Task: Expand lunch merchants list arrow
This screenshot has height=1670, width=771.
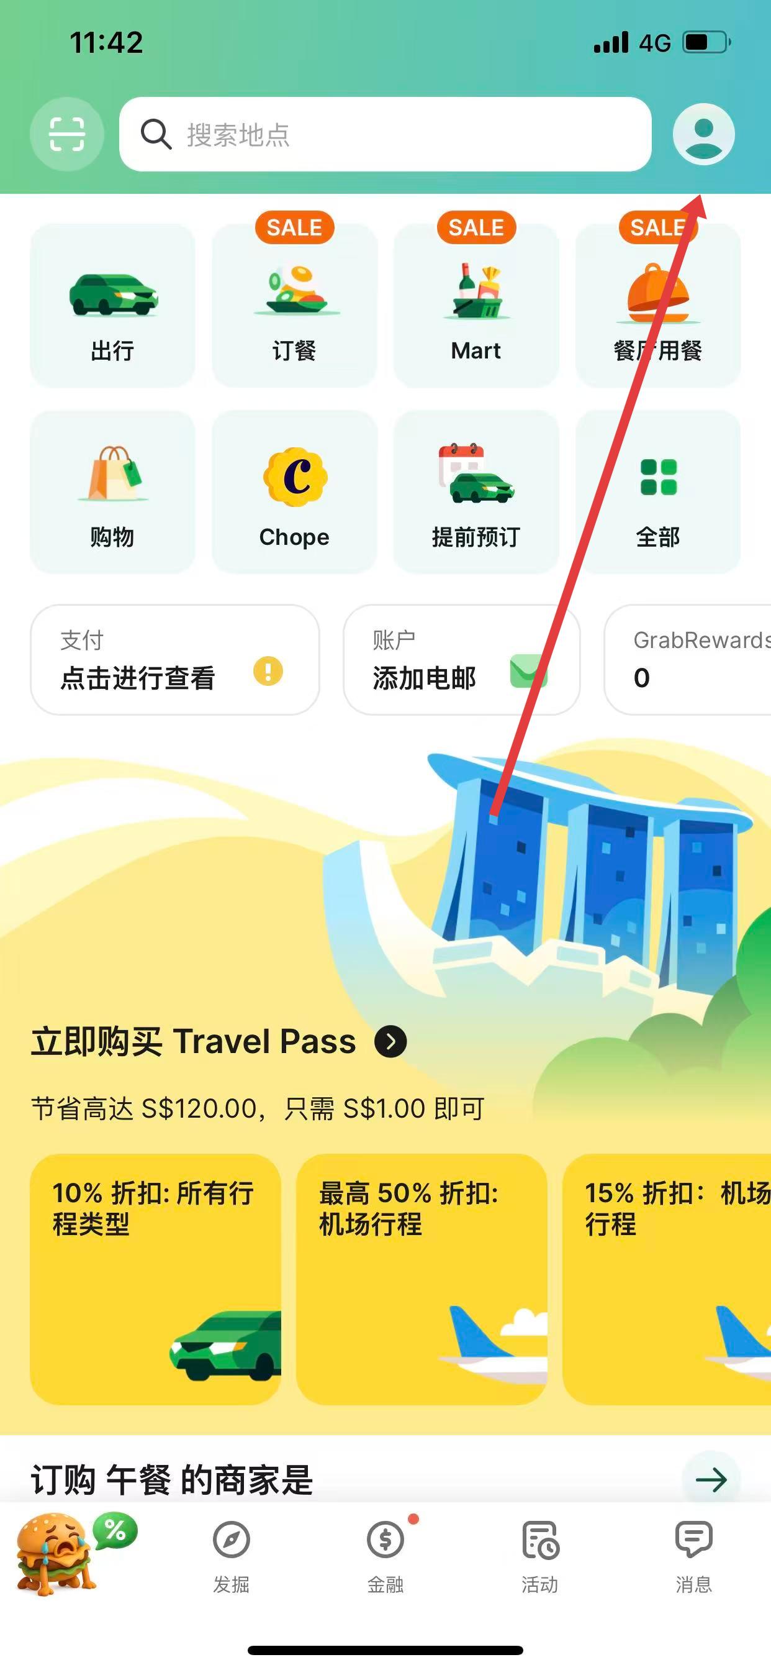Action: (711, 1479)
